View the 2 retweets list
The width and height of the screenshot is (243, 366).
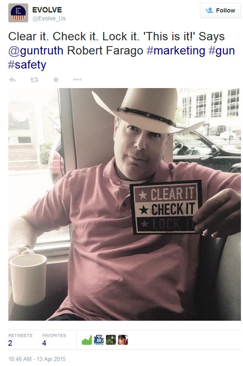point(20,340)
